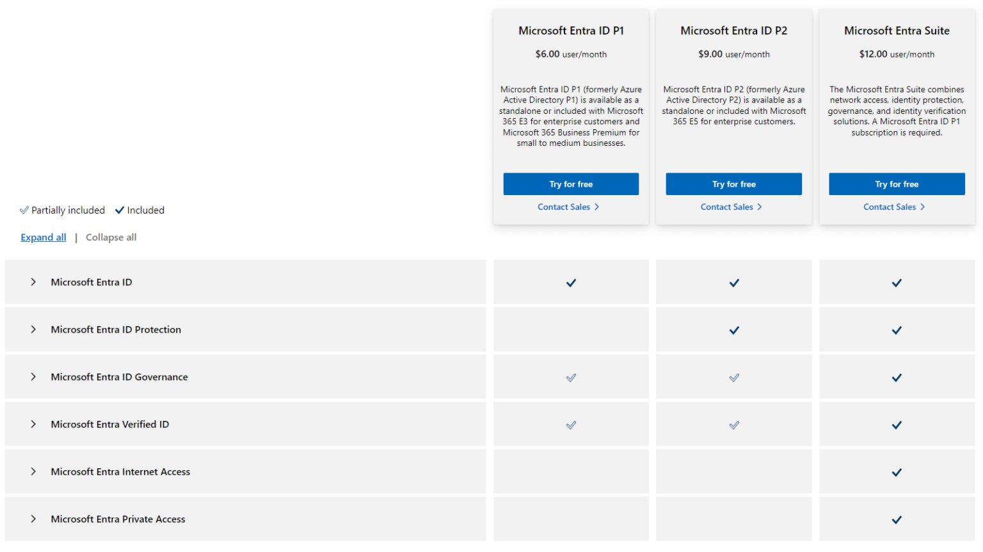
Task: Click the checkmark for Entra Private Access under Entra Suite
Action: tap(897, 519)
